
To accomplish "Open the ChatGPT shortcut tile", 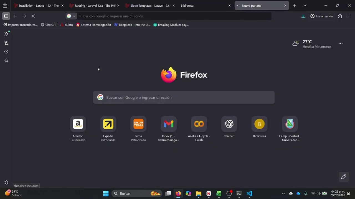I will click(x=229, y=127).
